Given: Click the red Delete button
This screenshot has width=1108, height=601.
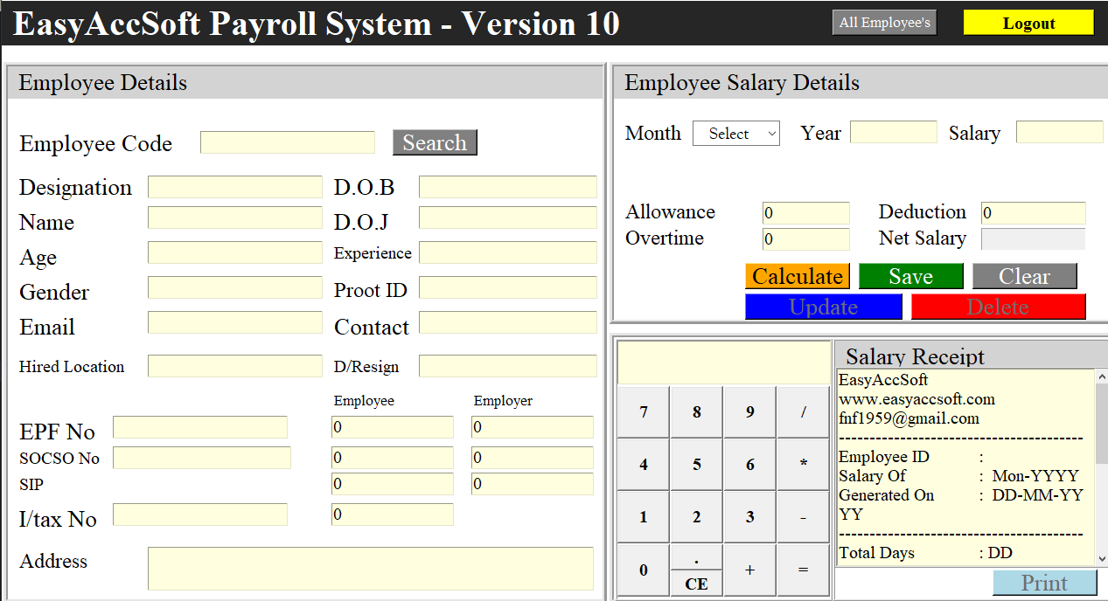Looking at the screenshot, I should [999, 307].
